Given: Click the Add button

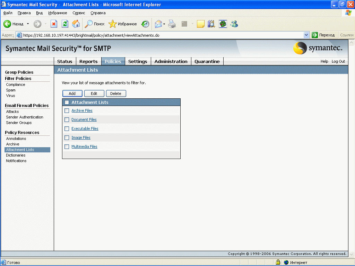Looking at the screenshot, I should [x=72, y=94].
